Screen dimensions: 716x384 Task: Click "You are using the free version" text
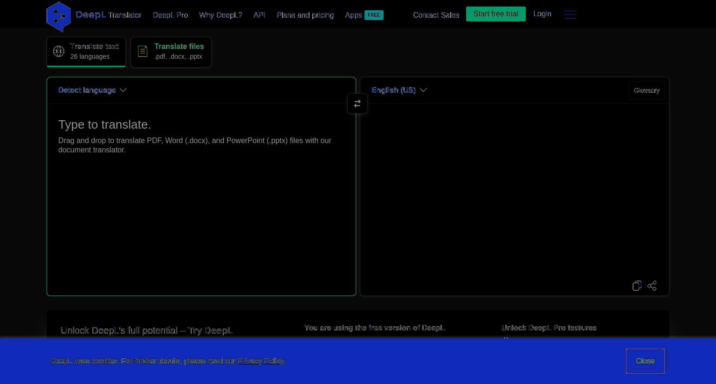point(374,328)
